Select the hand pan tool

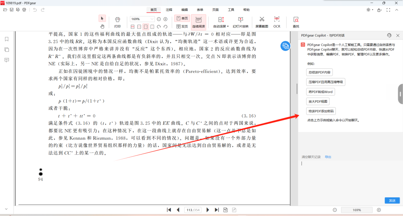(x=102, y=26)
